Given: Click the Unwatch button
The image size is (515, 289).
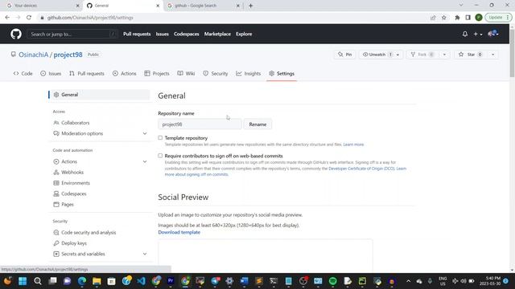Looking at the screenshot, I should 377,55.
